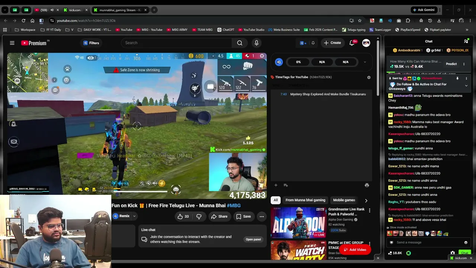Viewport: 476px width, 268px height.
Task: Toggle the vidIQ notification bell
Action: [313, 43]
